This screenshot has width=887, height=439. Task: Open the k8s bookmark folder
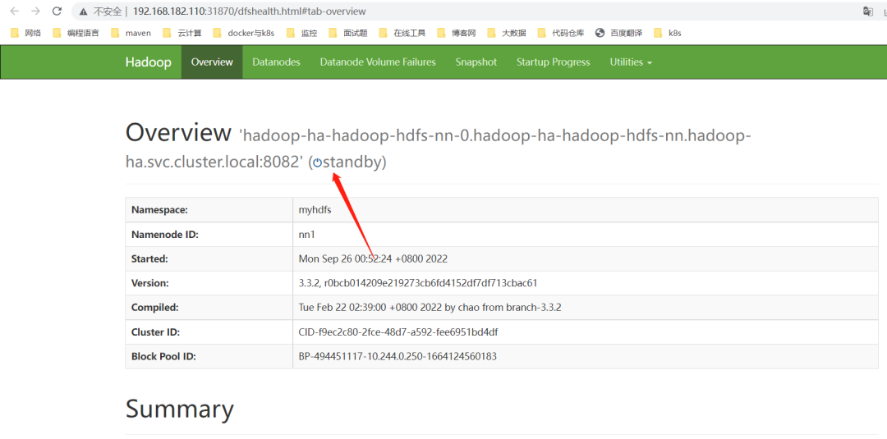[668, 33]
